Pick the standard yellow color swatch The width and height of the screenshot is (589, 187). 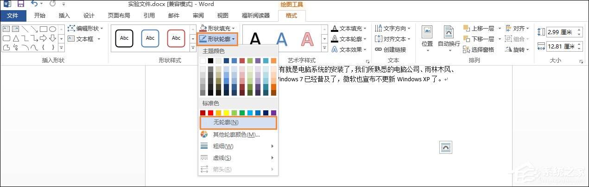pyautogui.click(x=226, y=113)
